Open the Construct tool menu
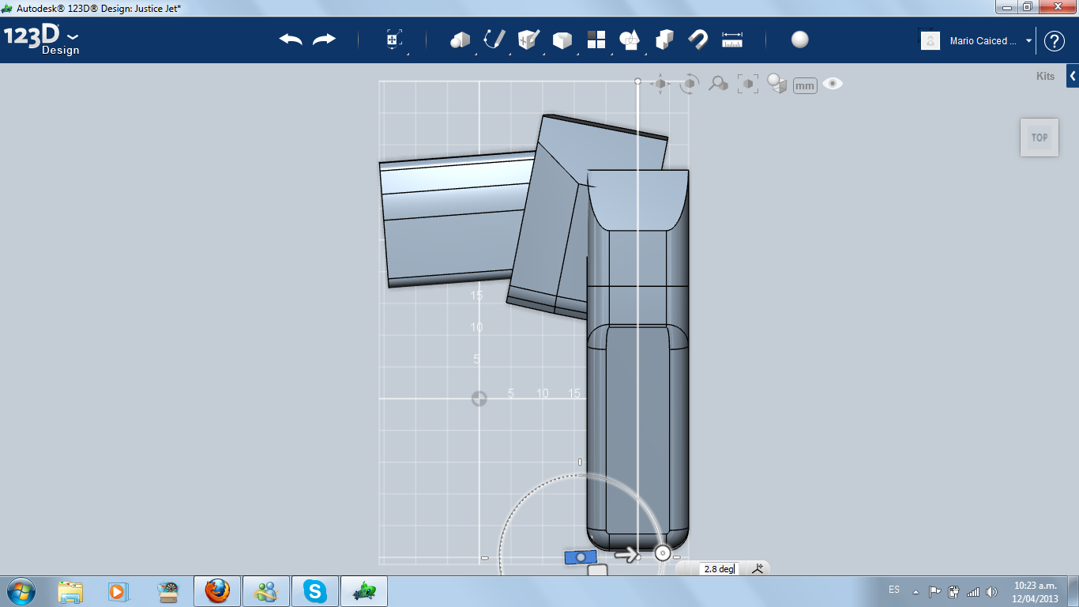 (x=528, y=40)
